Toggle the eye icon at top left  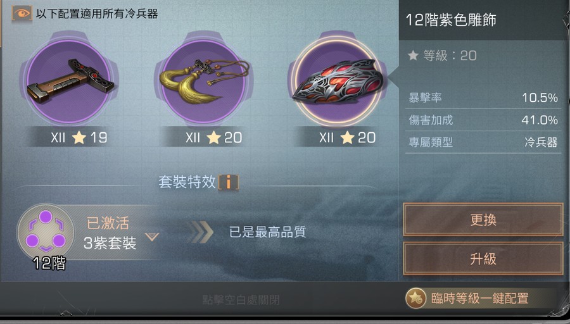(x=22, y=14)
